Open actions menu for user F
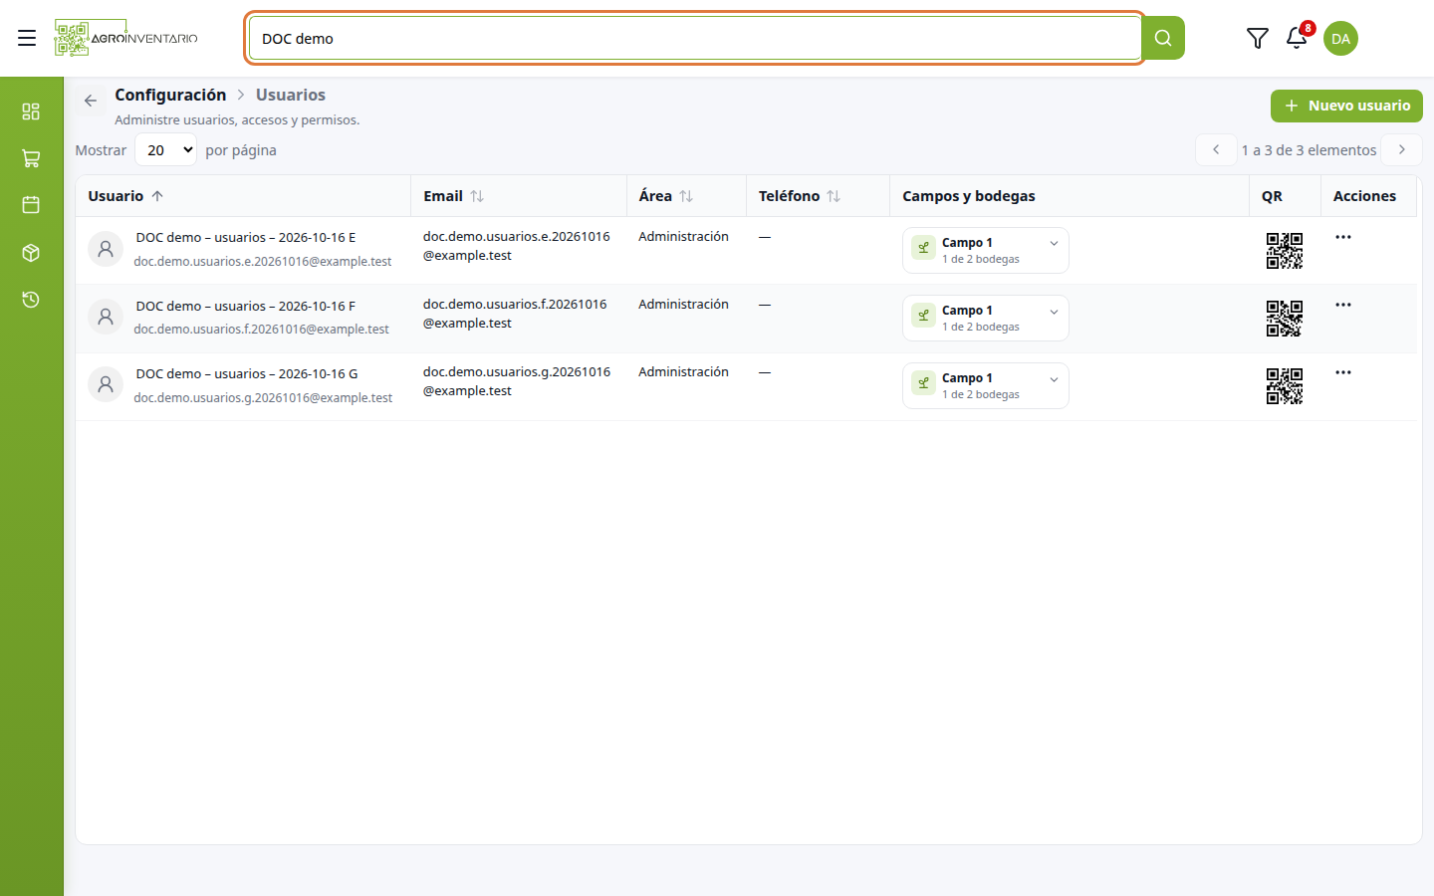 [1343, 305]
